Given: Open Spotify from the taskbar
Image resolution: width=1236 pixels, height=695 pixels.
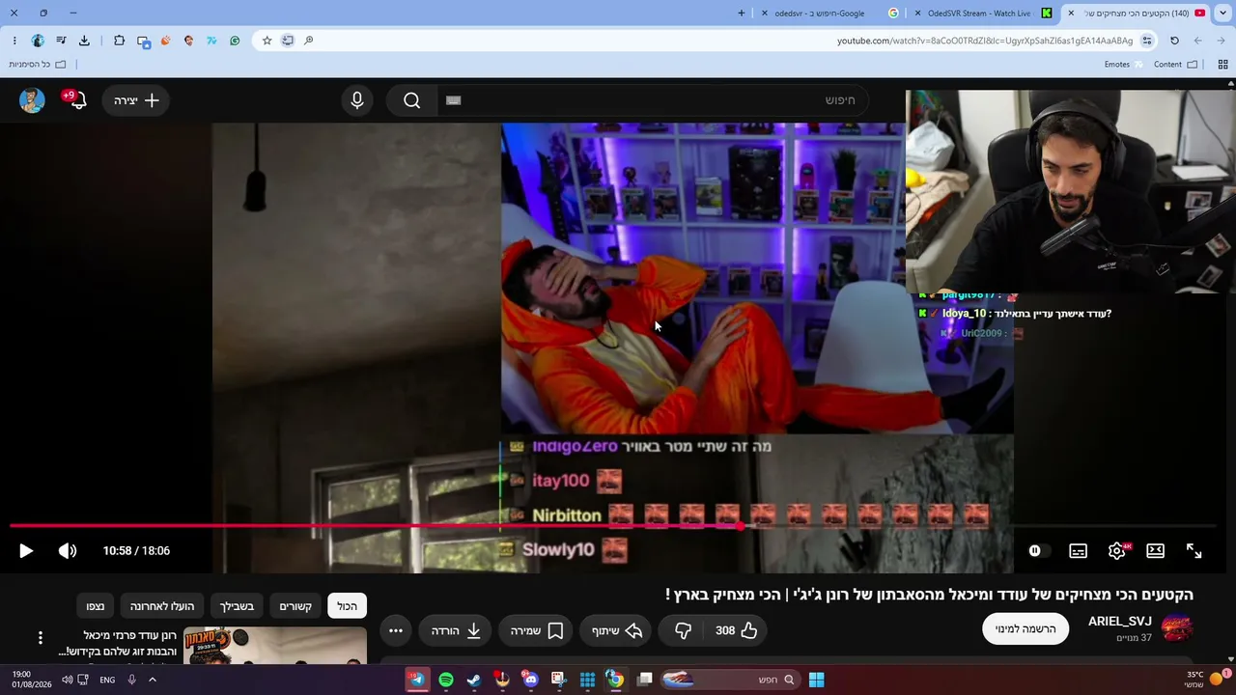Looking at the screenshot, I should coord(446,680).
